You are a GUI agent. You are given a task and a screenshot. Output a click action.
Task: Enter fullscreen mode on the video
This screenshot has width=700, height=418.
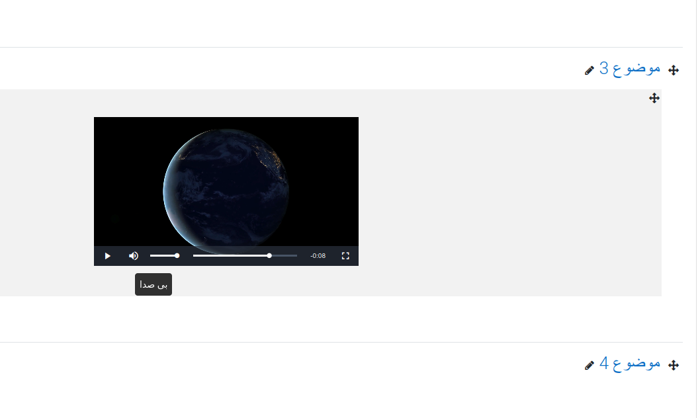[345, 256]
